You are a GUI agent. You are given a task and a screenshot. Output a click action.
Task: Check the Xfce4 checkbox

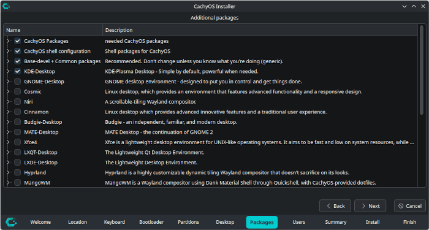(18, 142)
